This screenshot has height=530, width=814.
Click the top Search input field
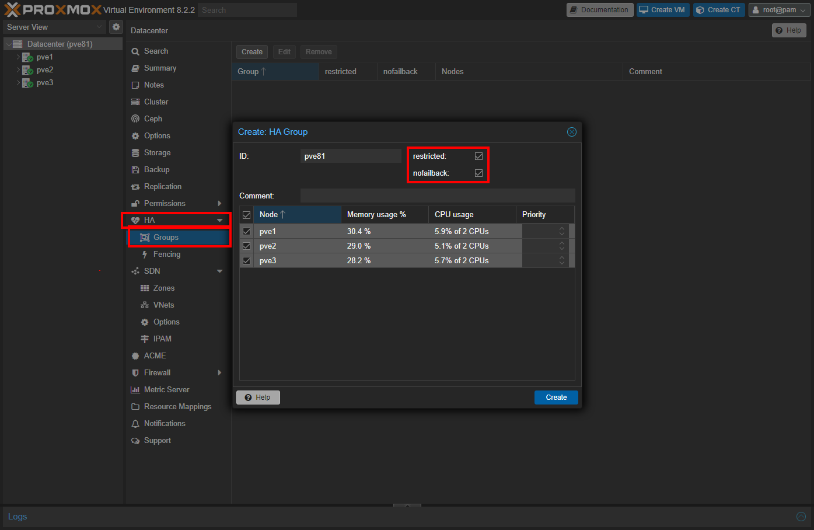pyautogui.click(x=247, y=10)
